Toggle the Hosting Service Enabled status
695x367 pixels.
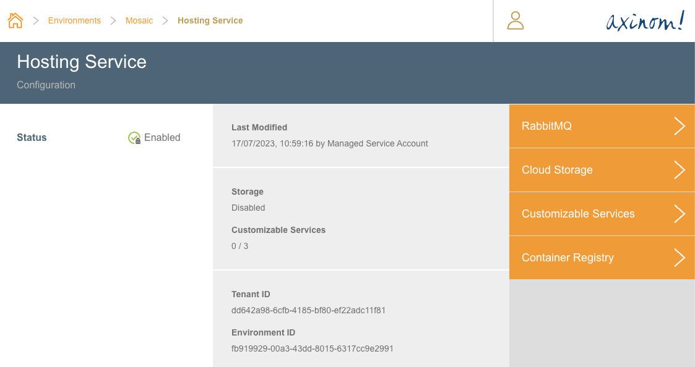[x=154, y=137]
